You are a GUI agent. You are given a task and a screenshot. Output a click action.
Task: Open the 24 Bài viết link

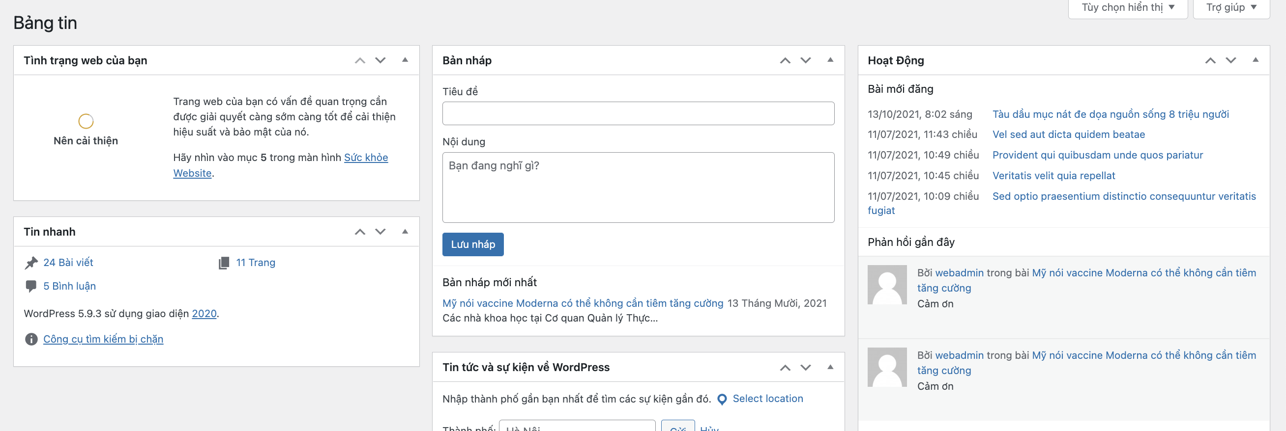(x=68, y=263)
